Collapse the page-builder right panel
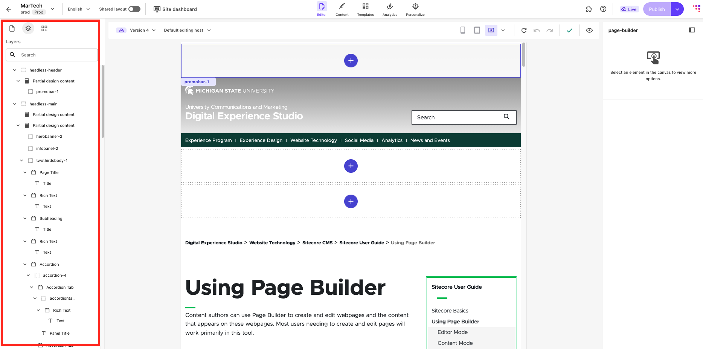The image size is (703, 349). [x=692, y=30]
